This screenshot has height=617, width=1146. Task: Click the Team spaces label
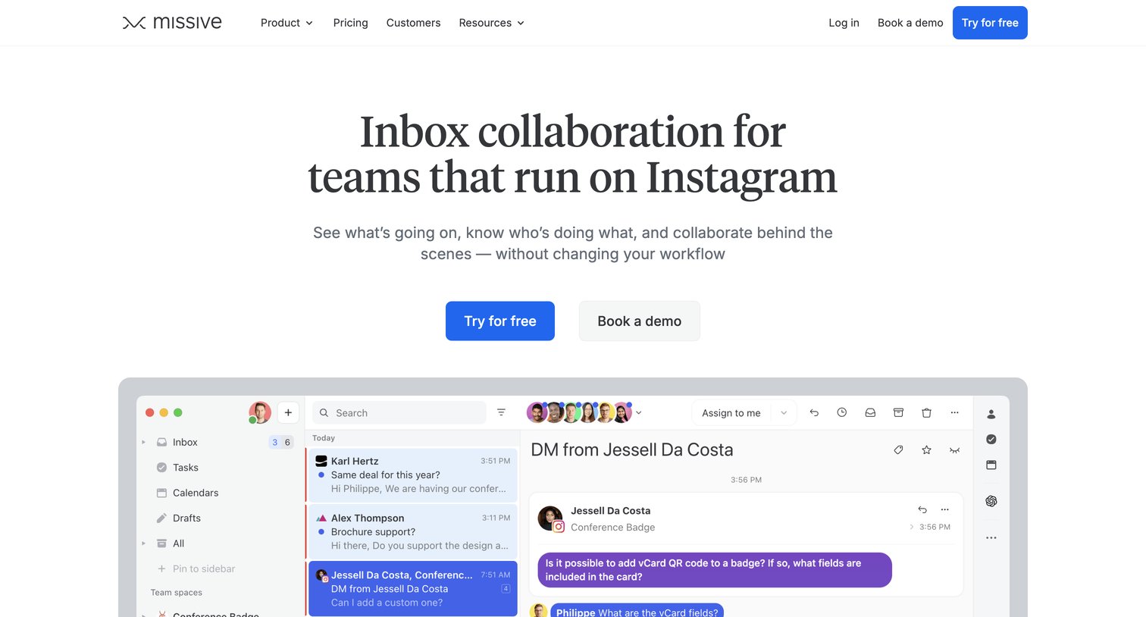point(176,593)
